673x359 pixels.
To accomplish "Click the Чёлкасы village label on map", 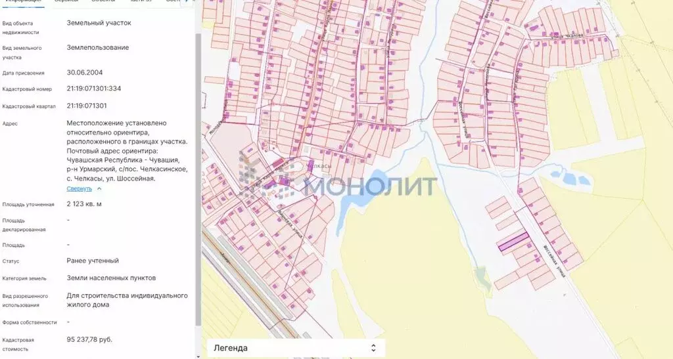I will pos(319,166).
